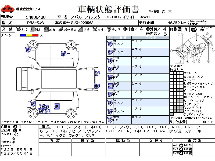This screenshot has height=161, width=215.
Task: Click the 電装系 section header
Action: [x=193, y=141]
